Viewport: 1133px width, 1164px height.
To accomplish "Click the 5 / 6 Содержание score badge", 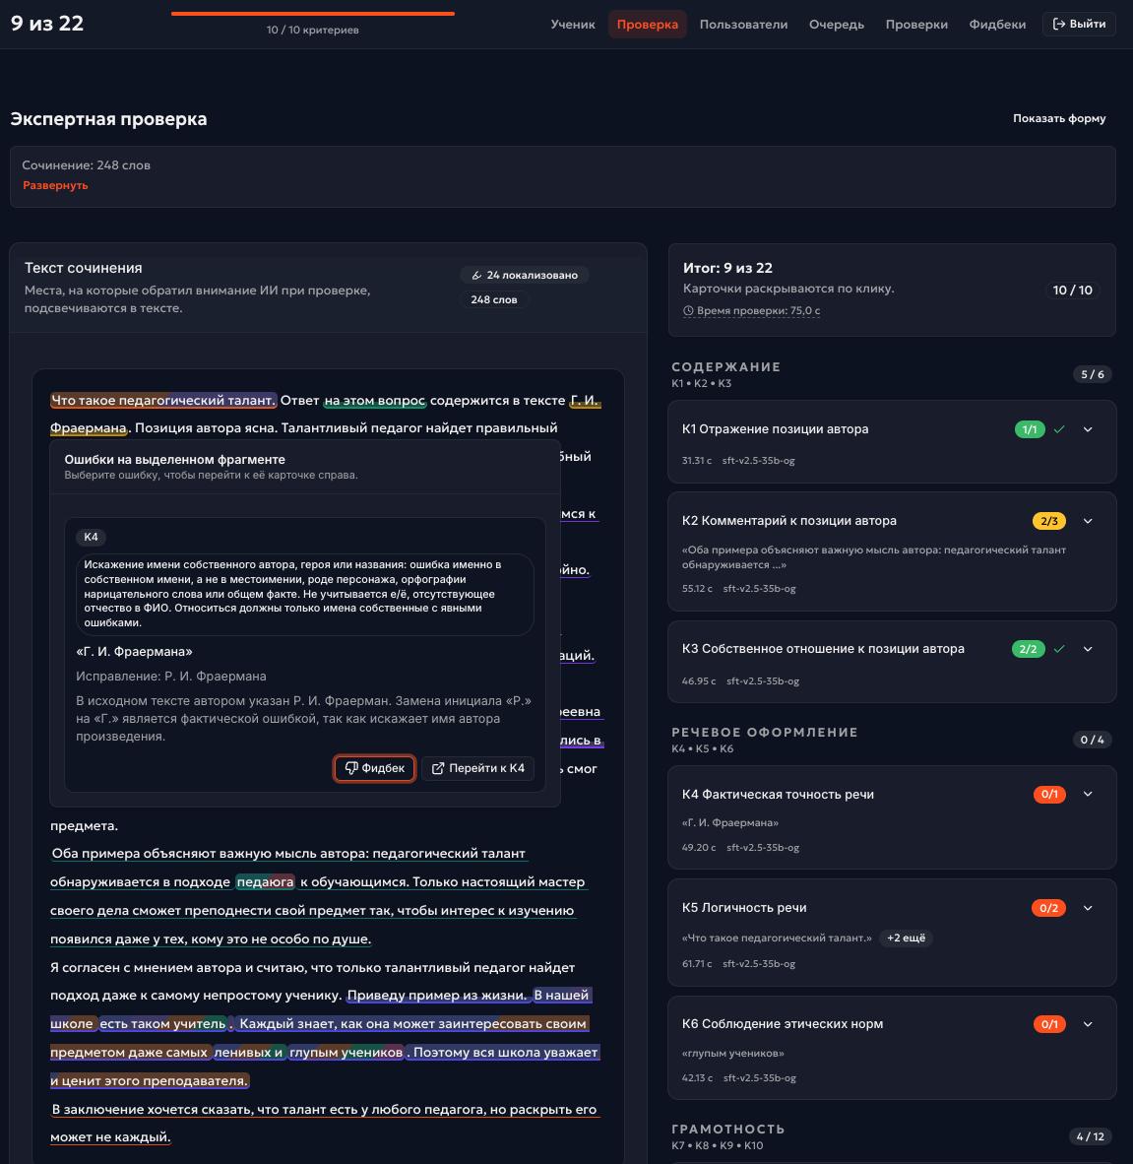I will point(1093,374).
